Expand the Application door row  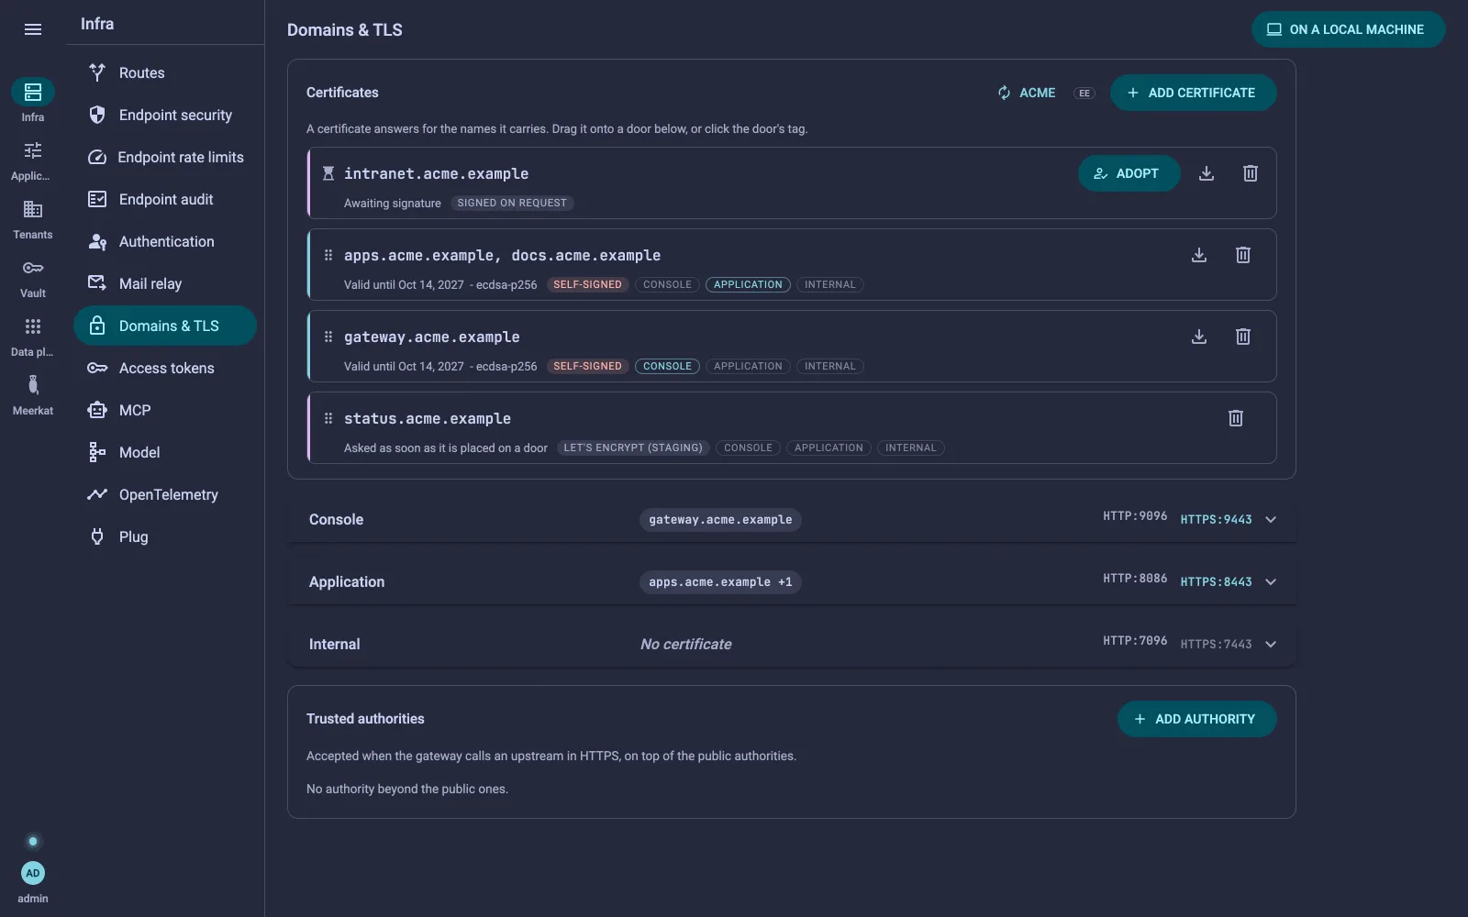tap(1271, 582)
